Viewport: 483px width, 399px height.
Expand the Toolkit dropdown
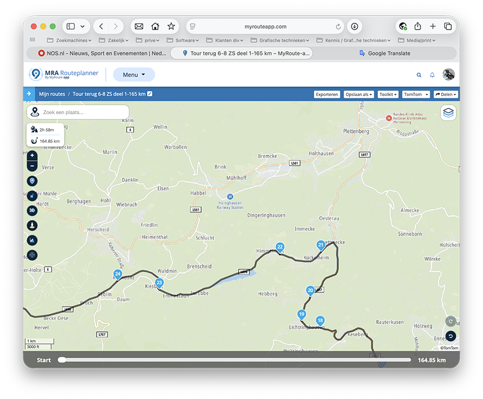pos(389,94)
